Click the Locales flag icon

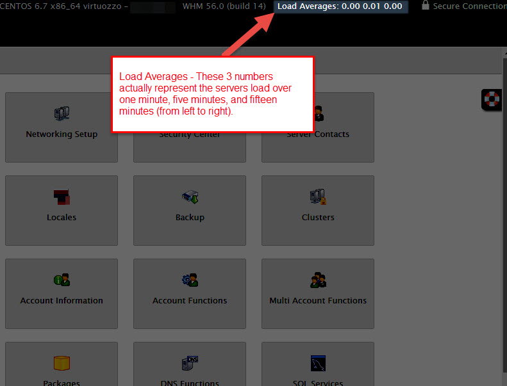[62, 197]
